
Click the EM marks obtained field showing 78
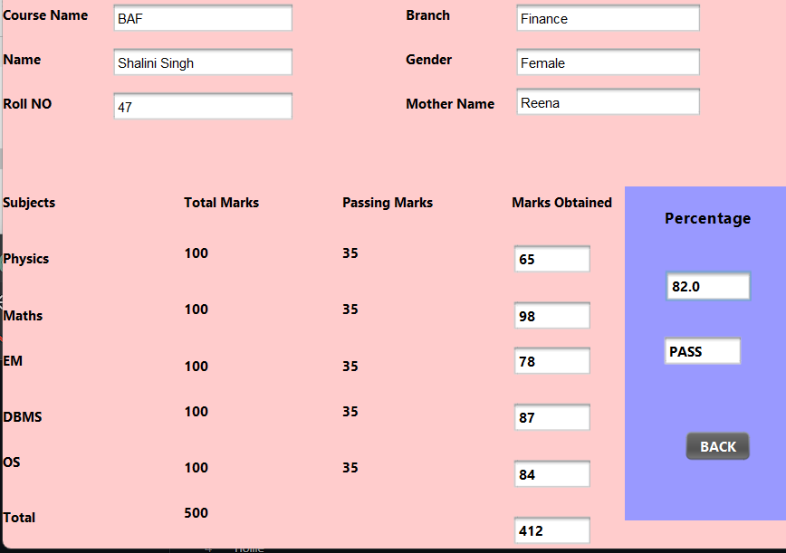point(551,360)
